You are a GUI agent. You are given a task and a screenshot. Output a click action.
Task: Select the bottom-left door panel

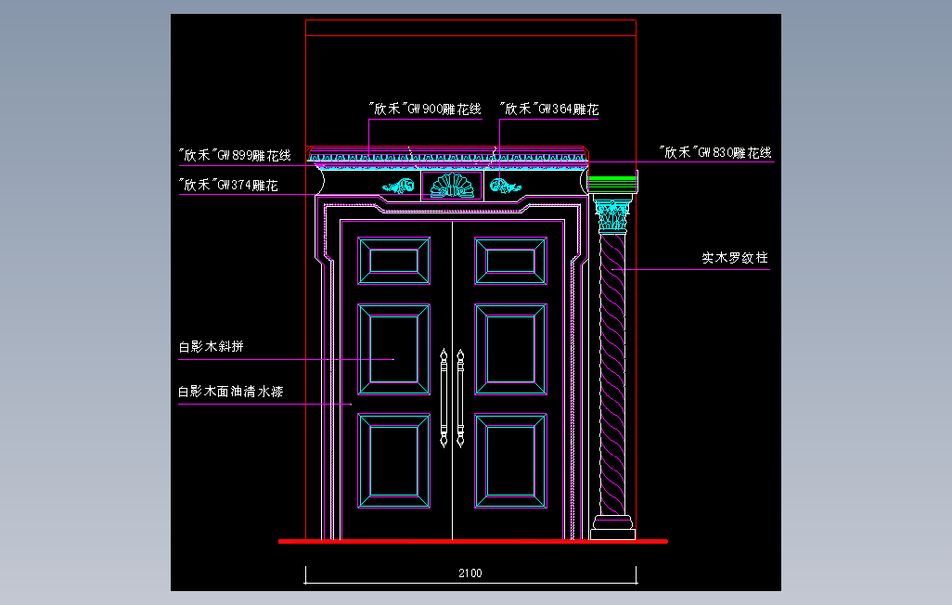pos(394,460)
